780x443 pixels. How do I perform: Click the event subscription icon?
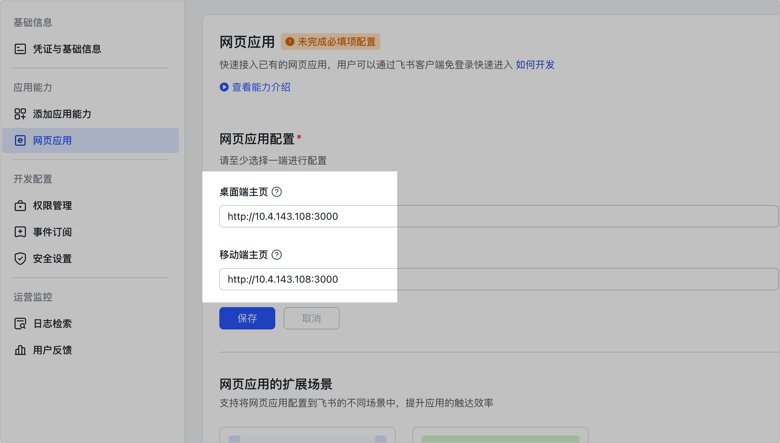tap(20, 232)
